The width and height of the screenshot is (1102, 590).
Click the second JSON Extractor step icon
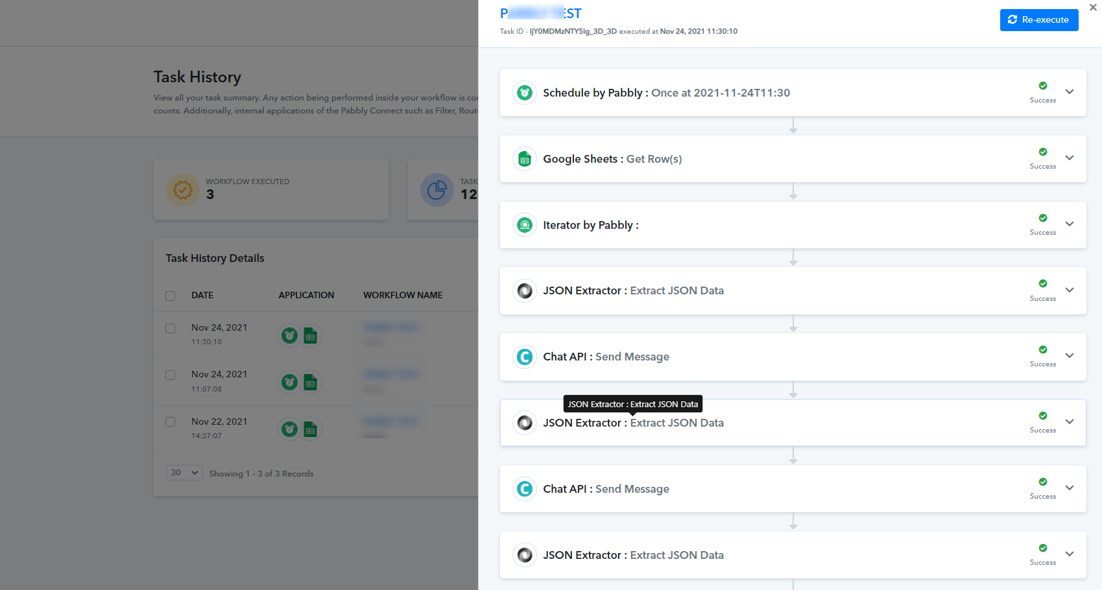pos(525,423)
